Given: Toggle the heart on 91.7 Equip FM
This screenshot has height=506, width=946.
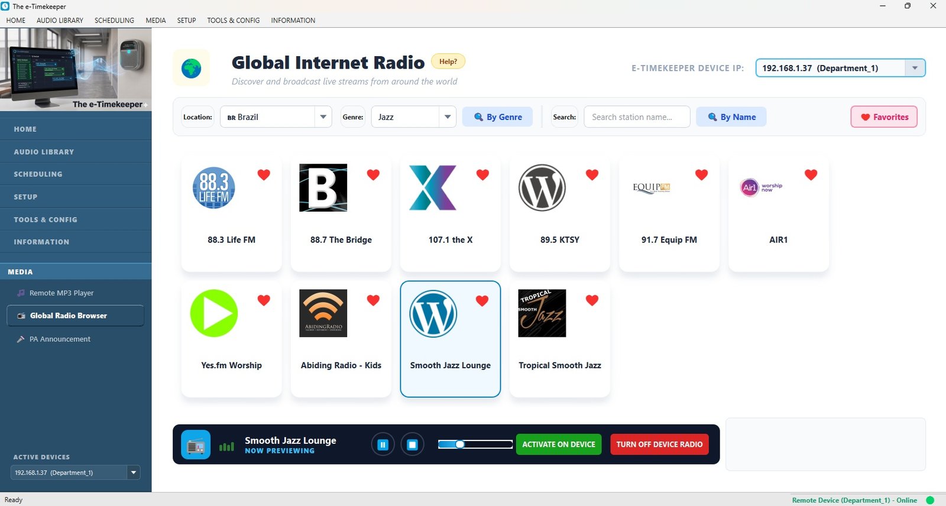Looking at the screenshot, I should tap(701, 174).
